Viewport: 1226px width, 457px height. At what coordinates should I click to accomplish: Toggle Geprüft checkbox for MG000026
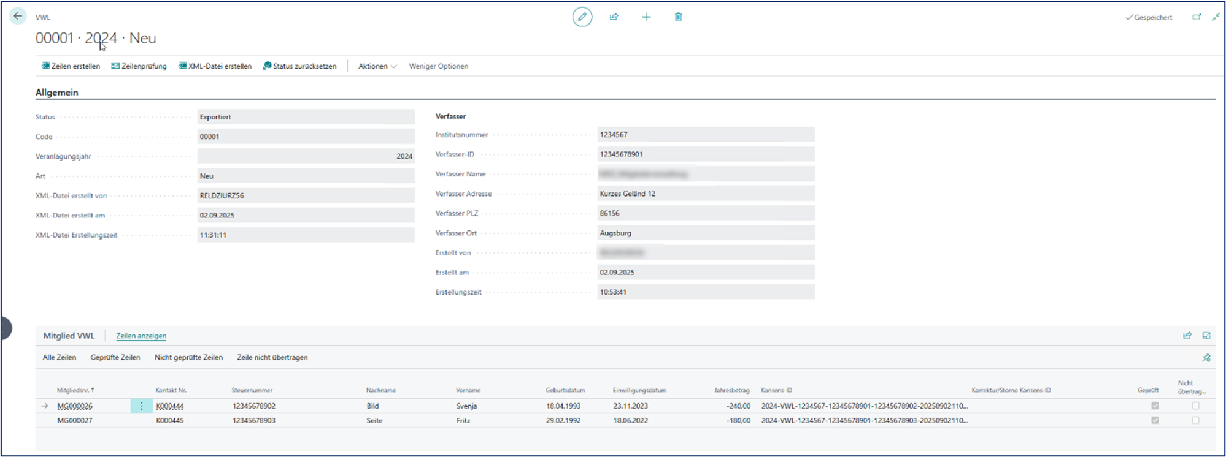1155,406
